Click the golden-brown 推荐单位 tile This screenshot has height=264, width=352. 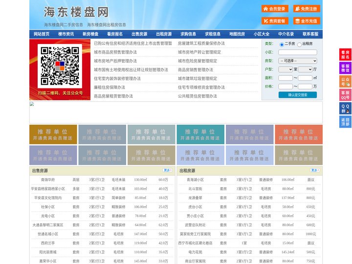pyautogui.click(x=53, y=134)
